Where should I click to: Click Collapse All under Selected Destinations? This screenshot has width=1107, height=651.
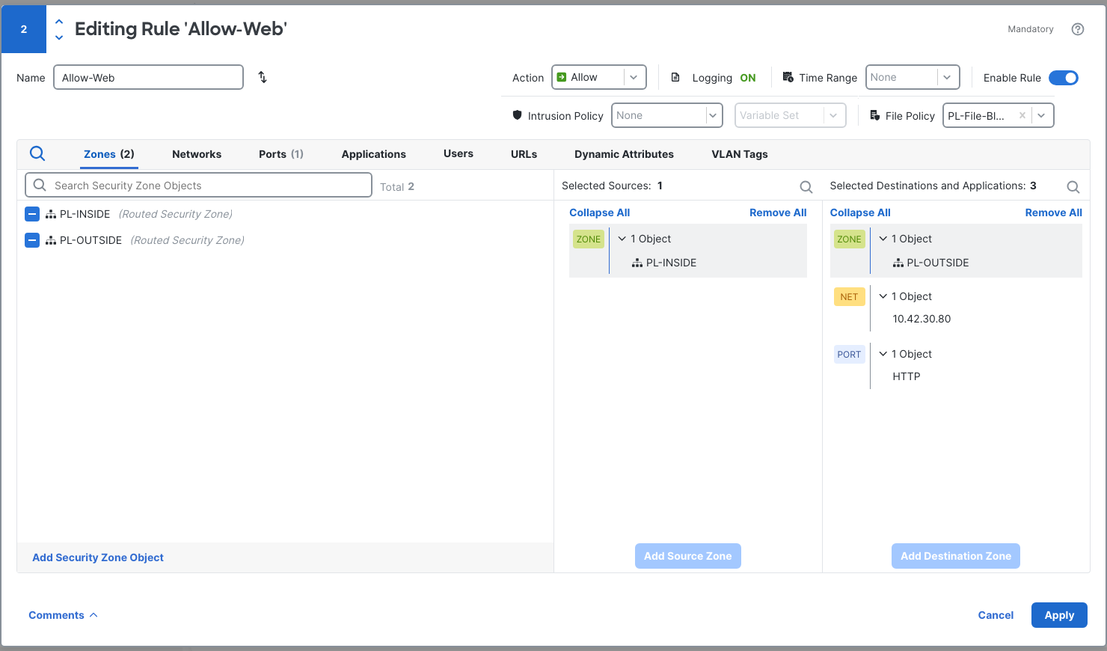tap(860, 213)
